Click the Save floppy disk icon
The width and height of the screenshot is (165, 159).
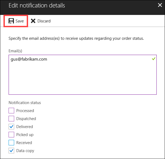click(11, 21)
